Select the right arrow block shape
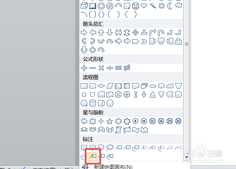Screen dimensions: 236x169 click(x=84, y=32)
